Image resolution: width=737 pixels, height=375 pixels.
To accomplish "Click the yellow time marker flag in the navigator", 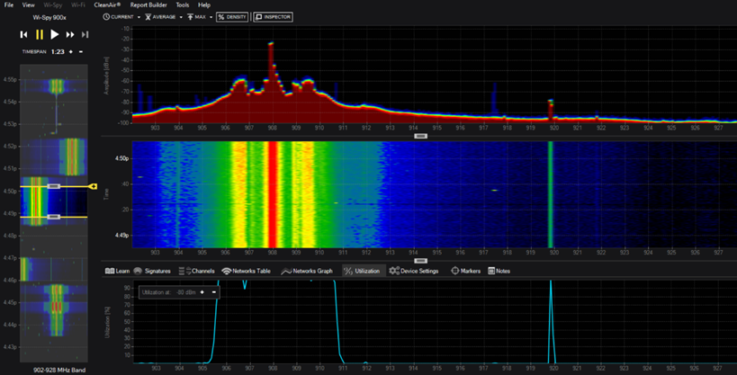I will pos(93,186).
